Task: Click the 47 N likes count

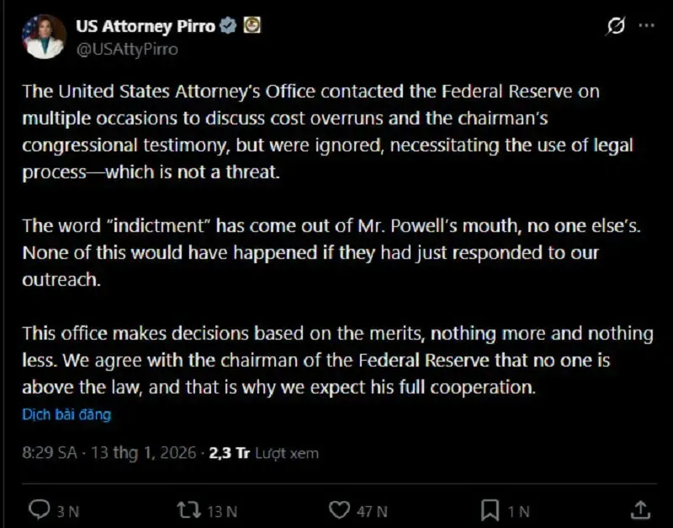Action: click(370, 510)
